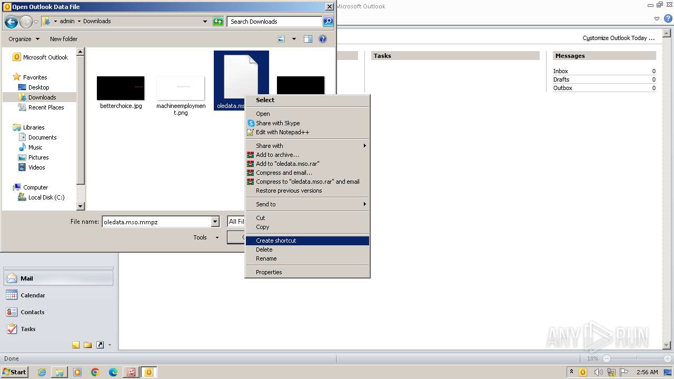This screenshot has width=674, height=379.
Task: Choose Open from context menu
Action: [308, 114]
